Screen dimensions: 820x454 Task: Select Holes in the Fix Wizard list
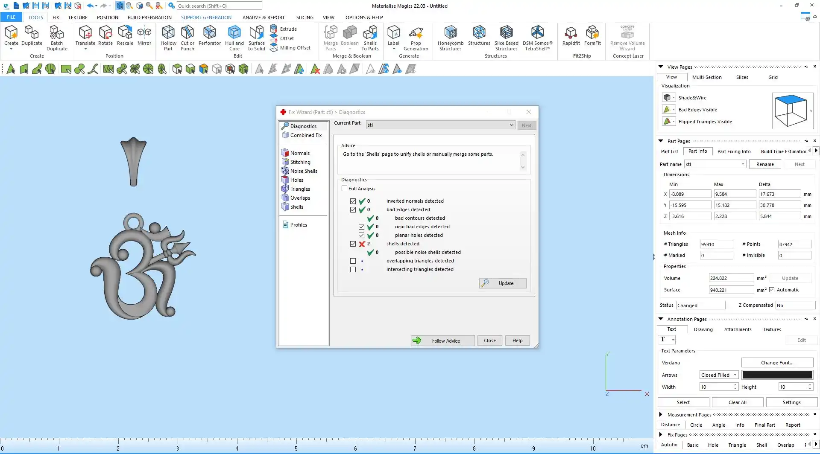pyautogui.click(x=296, y=180)
